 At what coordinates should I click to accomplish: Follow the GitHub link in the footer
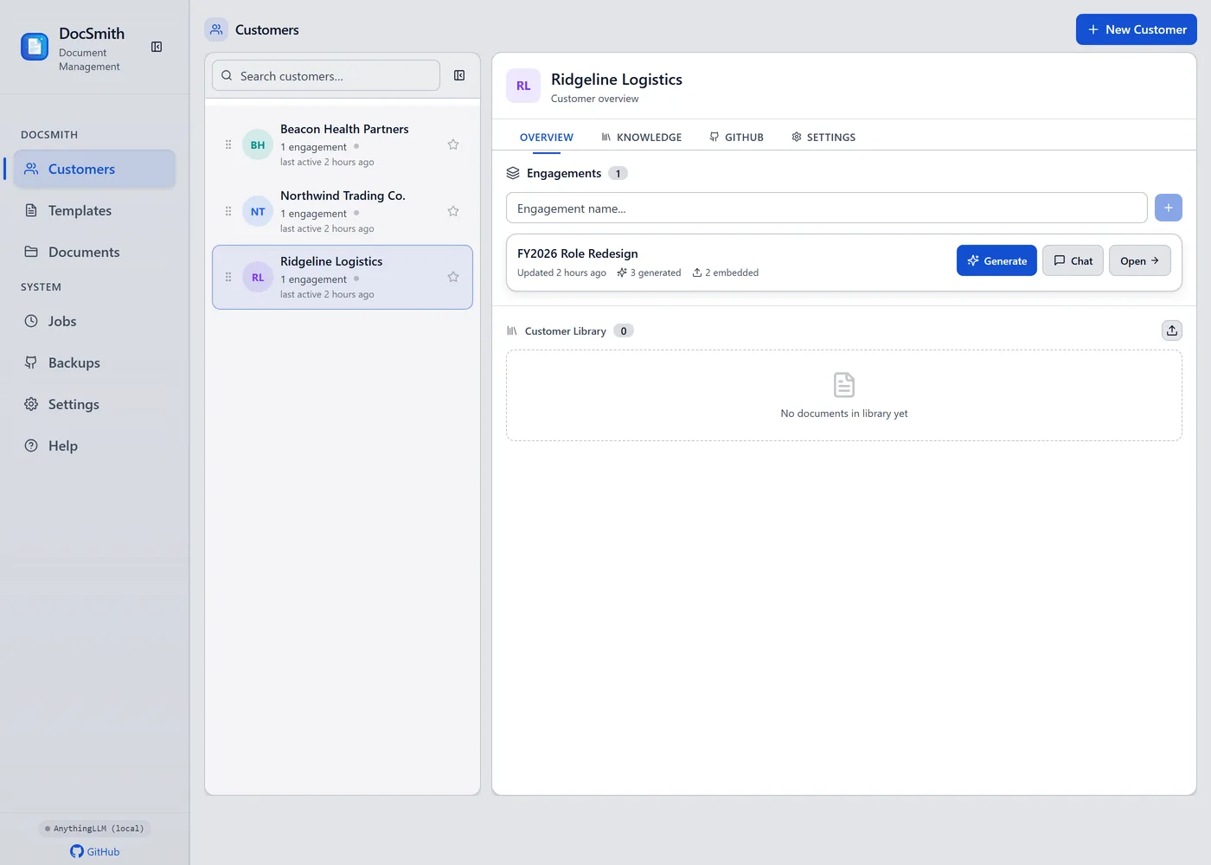click(x=95, y=851)
